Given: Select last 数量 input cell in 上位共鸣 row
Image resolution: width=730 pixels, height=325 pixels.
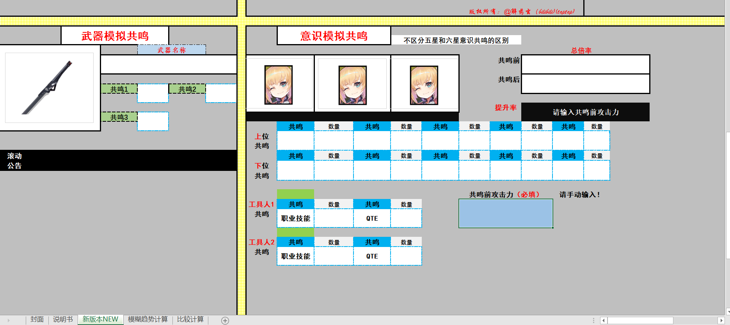Looking at the screenshot, I should [x=597, y=140].
